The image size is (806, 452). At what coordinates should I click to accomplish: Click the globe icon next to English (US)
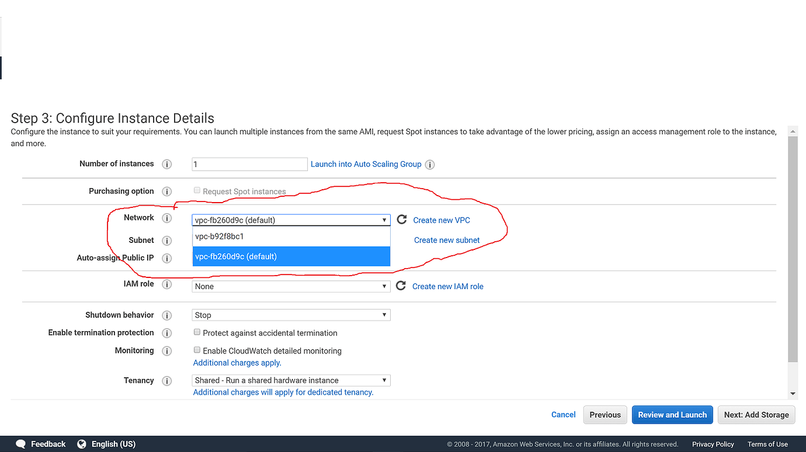(81, 444)
